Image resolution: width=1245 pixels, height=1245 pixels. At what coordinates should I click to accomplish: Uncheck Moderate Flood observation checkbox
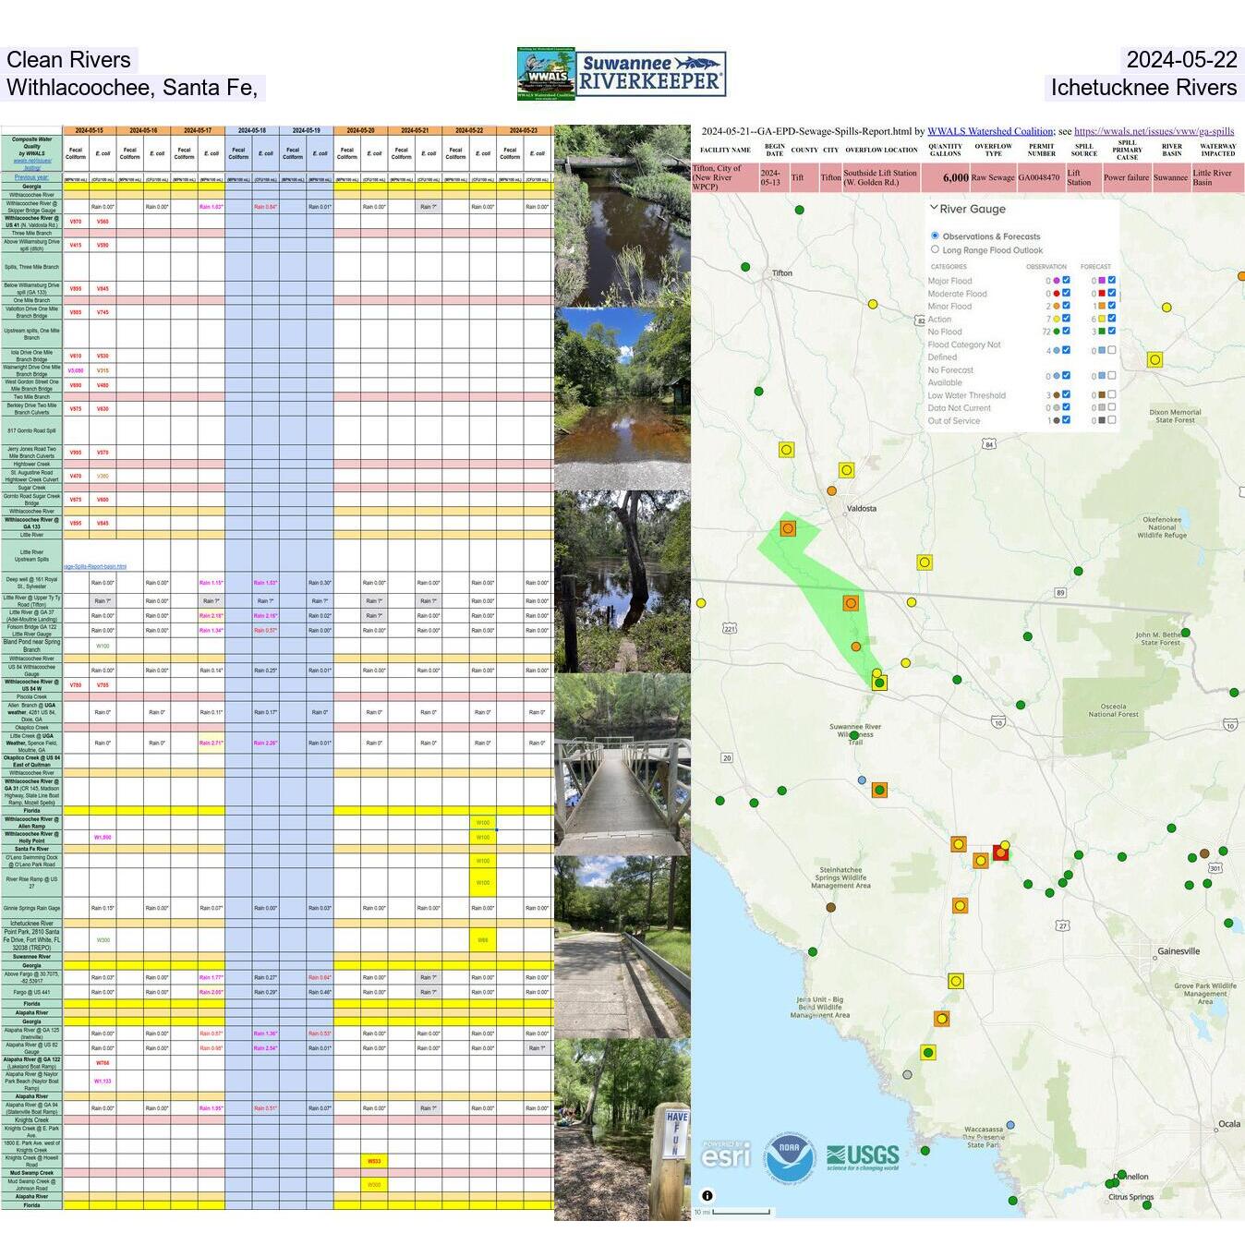coord(1066,293)
